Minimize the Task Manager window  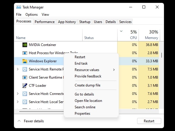coord(131,7)
